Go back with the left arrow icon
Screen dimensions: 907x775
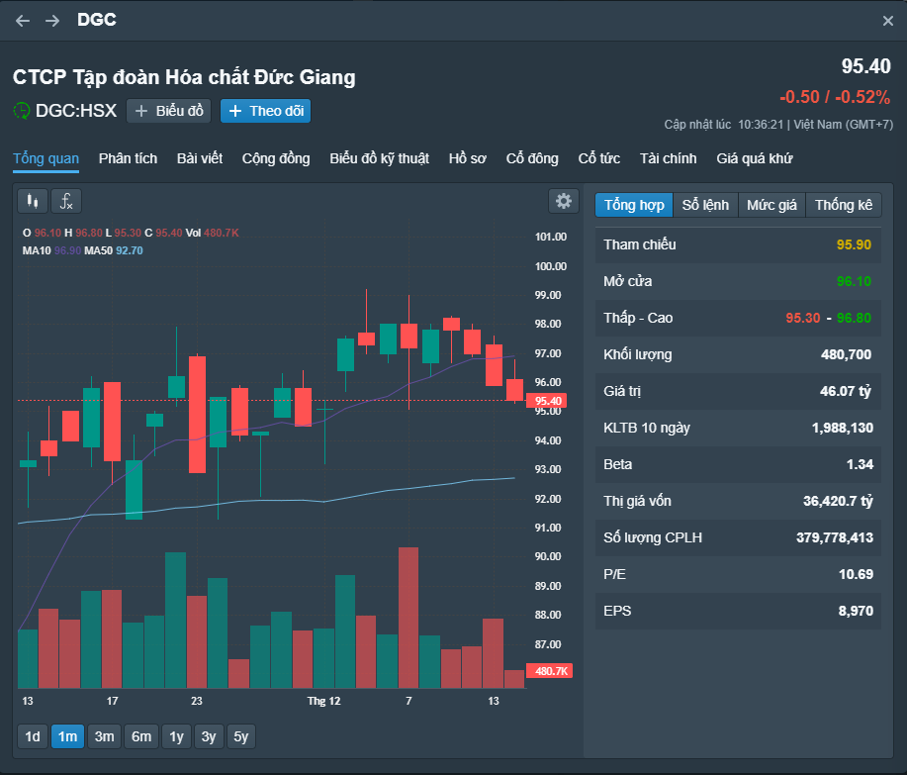[23, 21]
